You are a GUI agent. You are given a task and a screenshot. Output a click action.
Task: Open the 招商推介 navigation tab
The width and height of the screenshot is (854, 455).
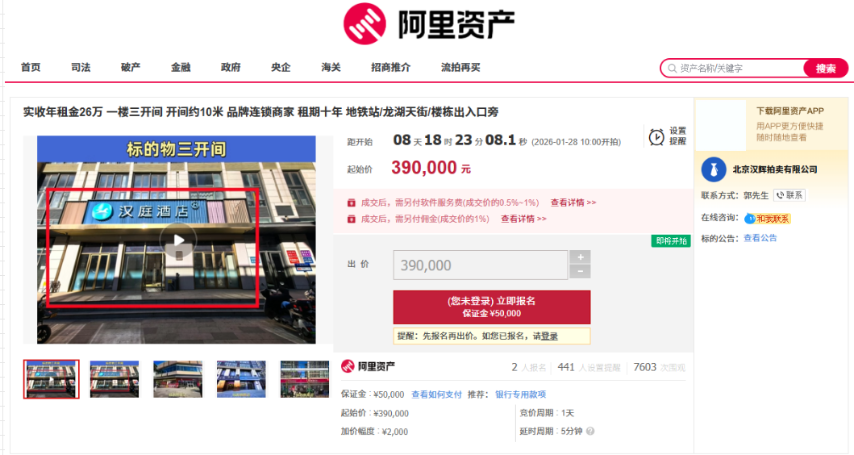pos(390,68)
